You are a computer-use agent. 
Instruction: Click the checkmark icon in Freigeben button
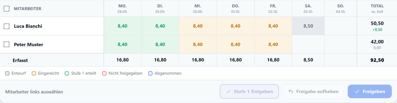tap(357, 91)
